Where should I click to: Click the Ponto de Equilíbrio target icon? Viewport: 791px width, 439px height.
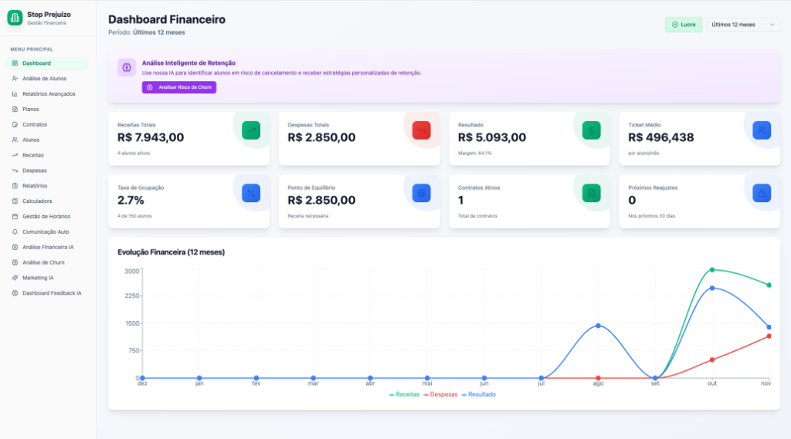click(x=421, y=193)
